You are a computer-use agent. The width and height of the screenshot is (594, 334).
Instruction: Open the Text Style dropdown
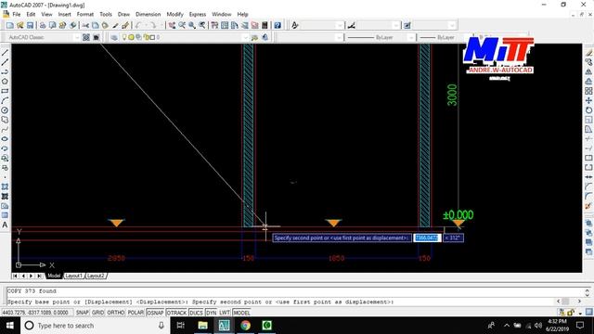click(x=340, y=25)
